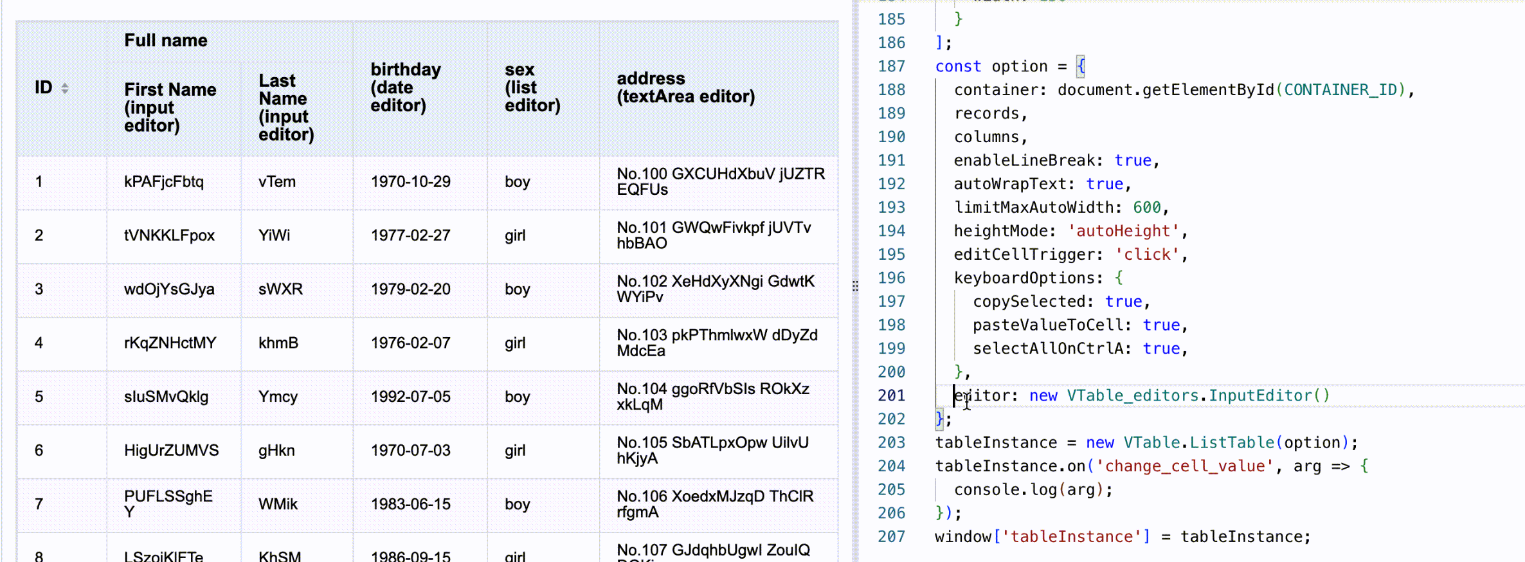Open sex dropdown cell in row 6
The width and height of the screenshot is (1525, 562).
point(515,451)
